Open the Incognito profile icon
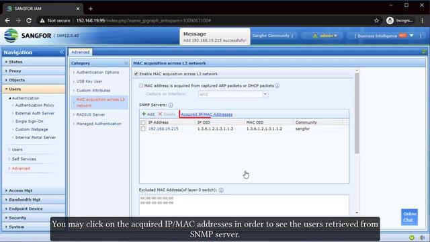 pyautogui.click(x=390, y=21)
